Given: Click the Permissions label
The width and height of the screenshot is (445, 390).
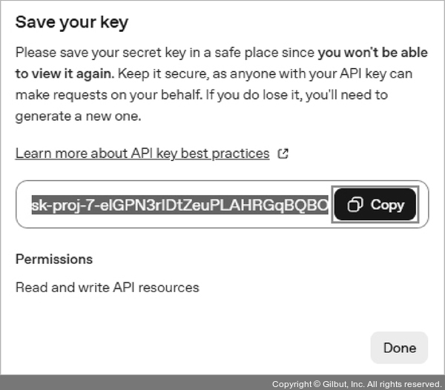Looking at the screenshot, I should coord(53,260).
